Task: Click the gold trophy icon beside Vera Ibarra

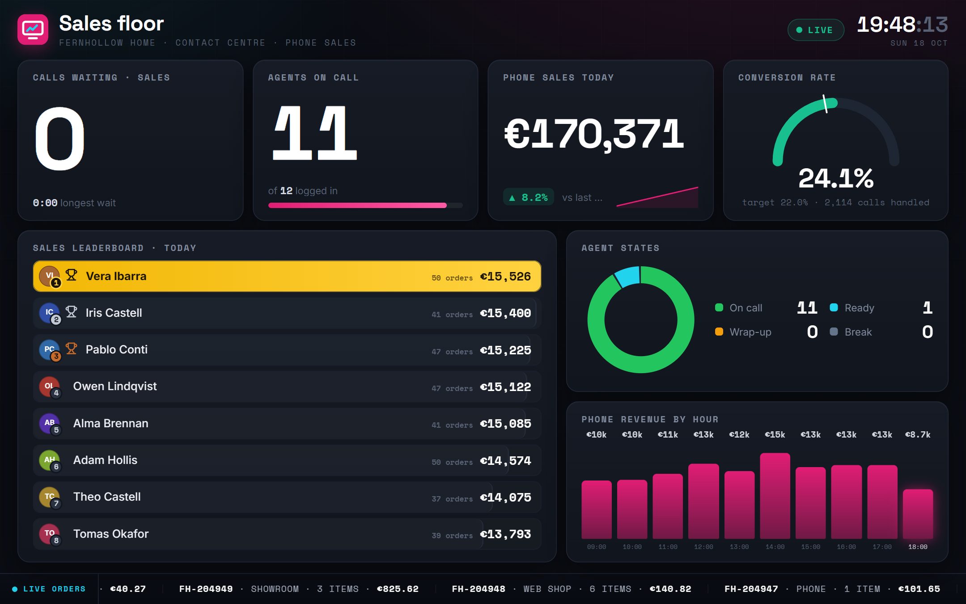Action: [71, 275]
